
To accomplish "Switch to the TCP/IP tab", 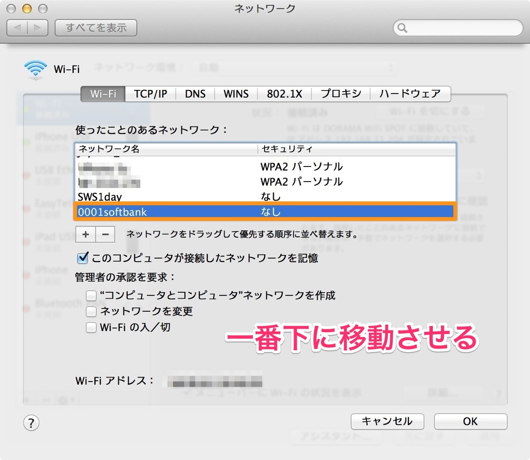I will [x=151, y=94].
